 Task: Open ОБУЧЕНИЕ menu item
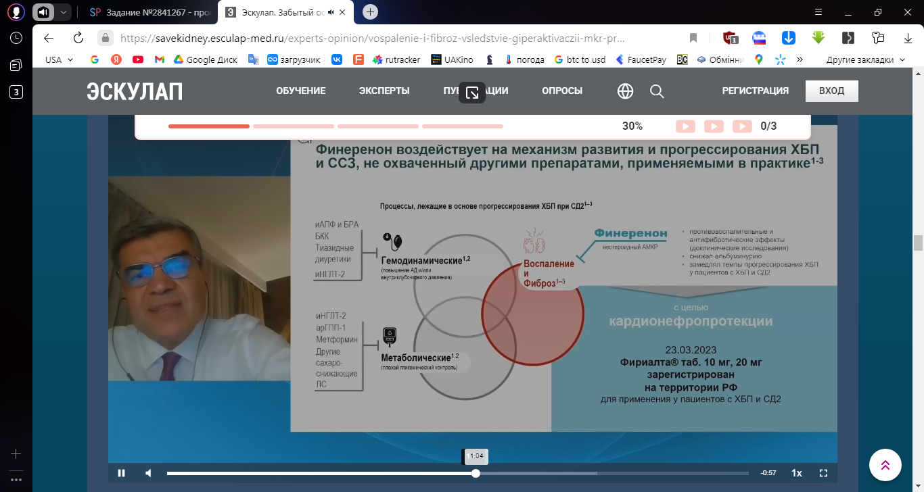(301, 91)
